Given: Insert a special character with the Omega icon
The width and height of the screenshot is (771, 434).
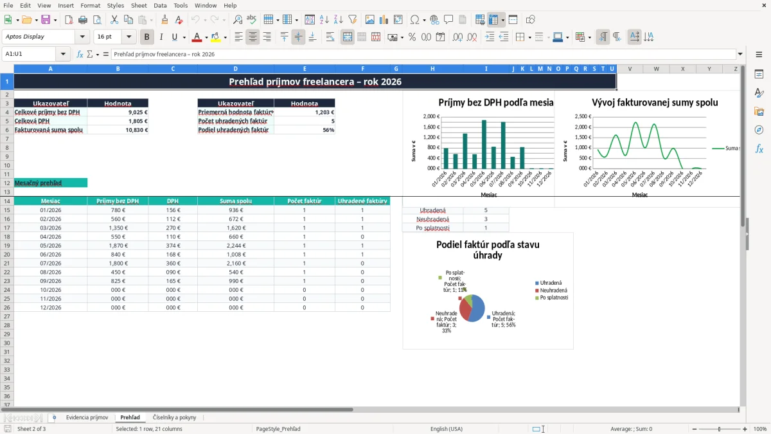Looking at the screenshot, I should point(414,20).
